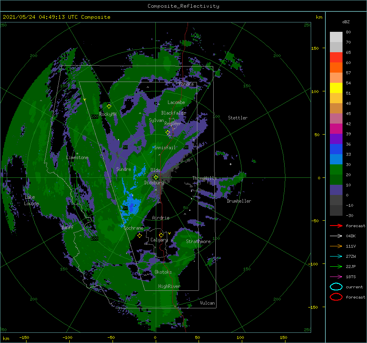
Task: Click the dBZ heading above the color scale
Action: coord(346,22)
